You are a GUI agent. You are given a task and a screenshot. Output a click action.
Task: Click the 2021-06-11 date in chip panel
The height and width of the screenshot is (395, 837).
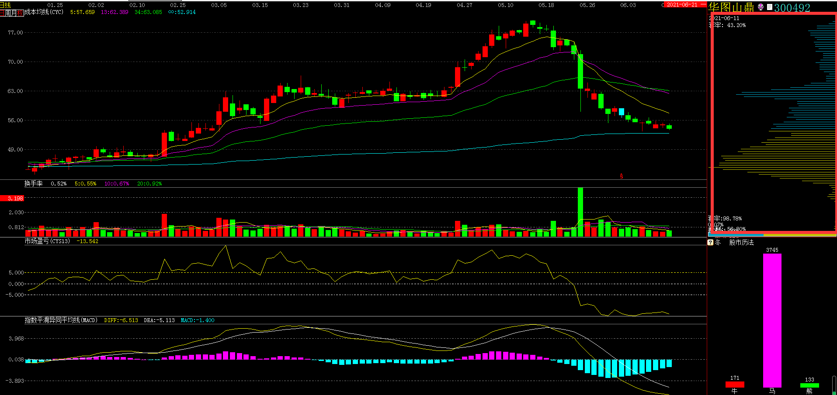tap(724, 18)
